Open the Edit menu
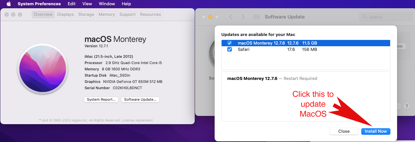Screen dimensions: 415x142 coord(71,4)
